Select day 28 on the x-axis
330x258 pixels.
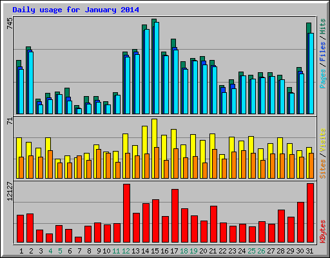(280, 251)
